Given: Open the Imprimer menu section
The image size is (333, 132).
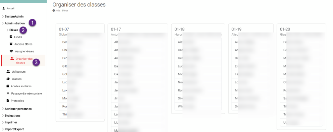Looking at the screenshot, I should point(9,122).
